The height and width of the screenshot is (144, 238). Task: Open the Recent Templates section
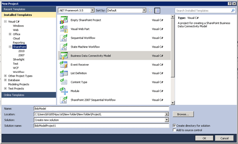[x=29, y=9]
